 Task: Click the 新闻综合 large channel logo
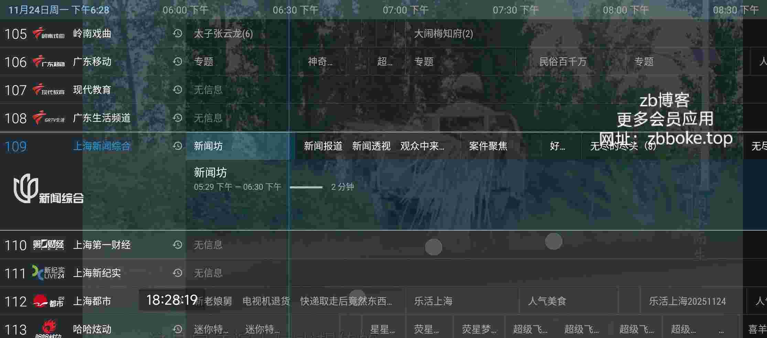(x=48, y=189)
